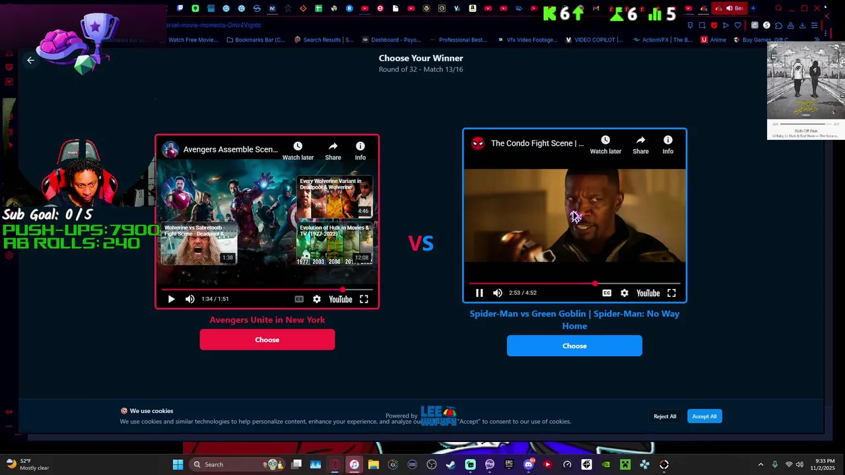Enter fullscreen on Avengers Assemble video
The image size is (845, 475).
(364, 299)
